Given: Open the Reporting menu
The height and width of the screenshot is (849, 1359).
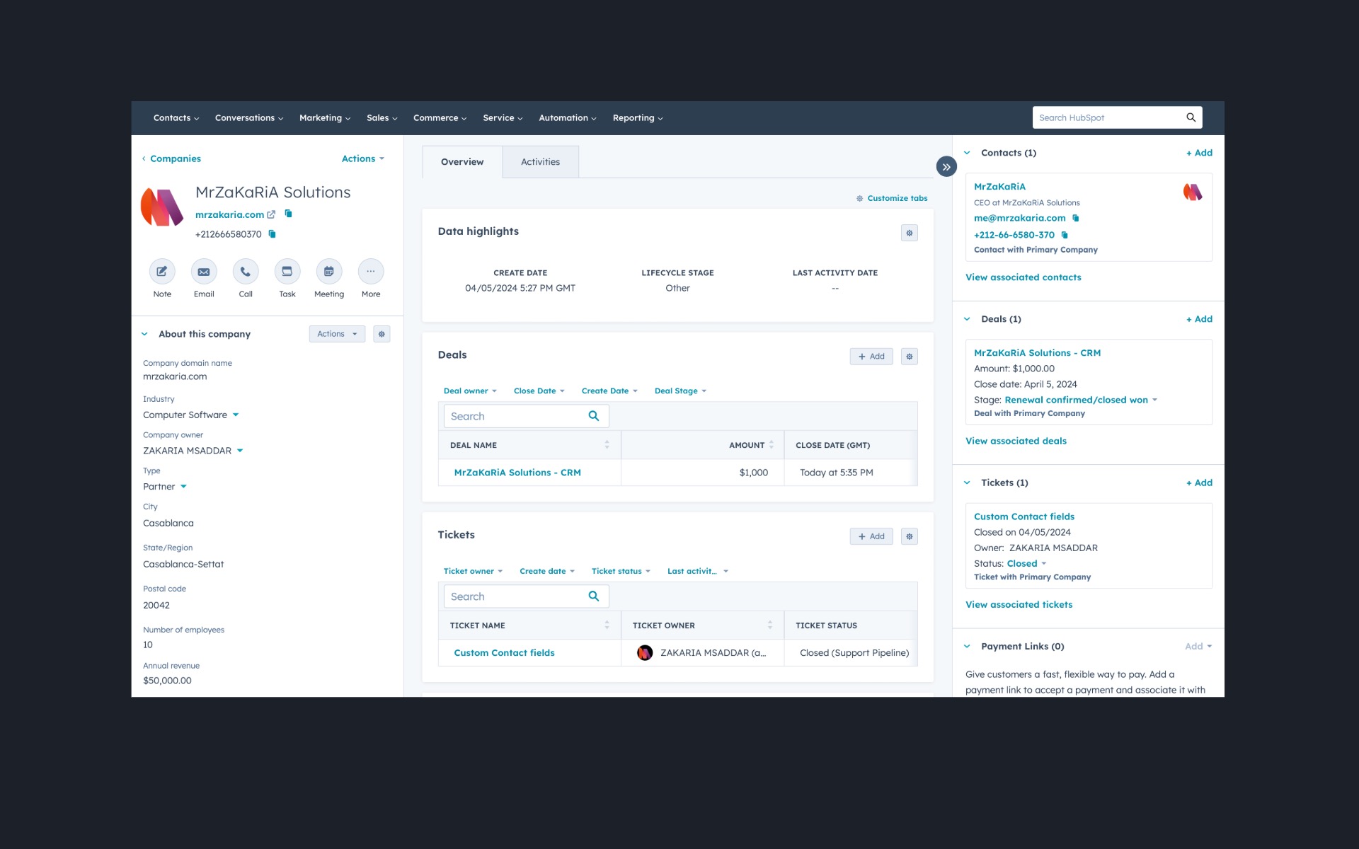Looking at the screenshot, I should tap(636, 117).
